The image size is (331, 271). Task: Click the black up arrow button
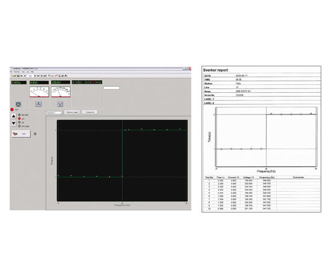pyautogui.click(x=13, y=116)
